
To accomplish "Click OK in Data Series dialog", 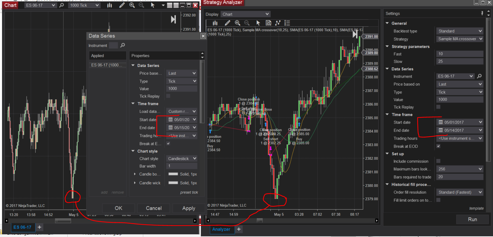I will (119, 208).
